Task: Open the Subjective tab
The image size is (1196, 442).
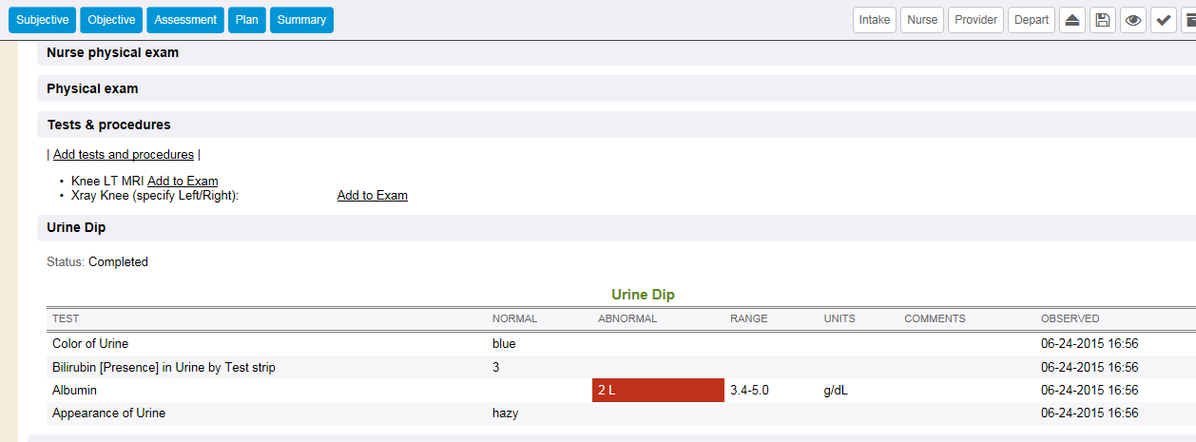Action: (x=43, y=20)
